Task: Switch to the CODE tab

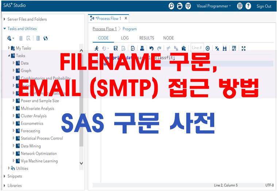Action: pyautogui.click(x=103, y=38)
